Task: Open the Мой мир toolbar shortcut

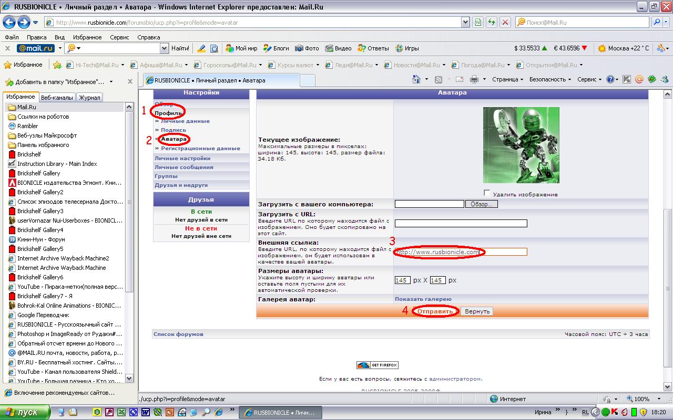Action: (241, 48)
